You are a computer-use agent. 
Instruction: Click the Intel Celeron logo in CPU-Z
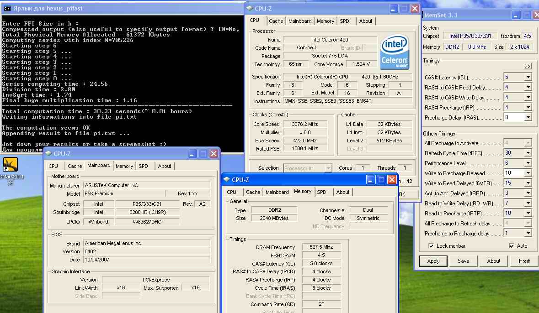point(394,52)
